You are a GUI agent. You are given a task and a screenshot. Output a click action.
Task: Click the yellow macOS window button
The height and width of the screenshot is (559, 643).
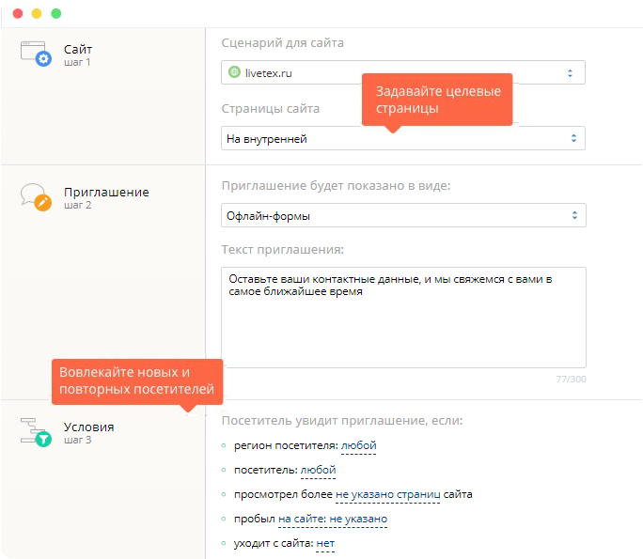click(37, 13)
